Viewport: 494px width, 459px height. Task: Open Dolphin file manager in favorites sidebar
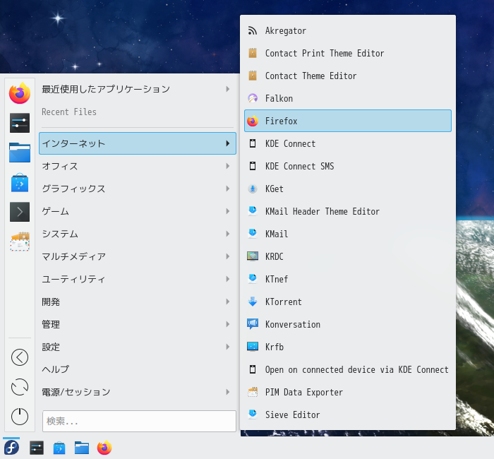20,153
